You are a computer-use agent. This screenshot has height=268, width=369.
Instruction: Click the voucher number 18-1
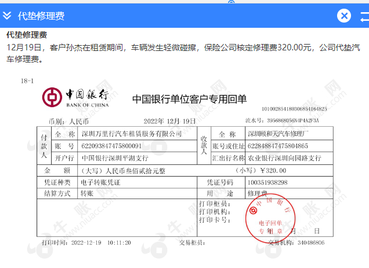[x=27, y=81]
